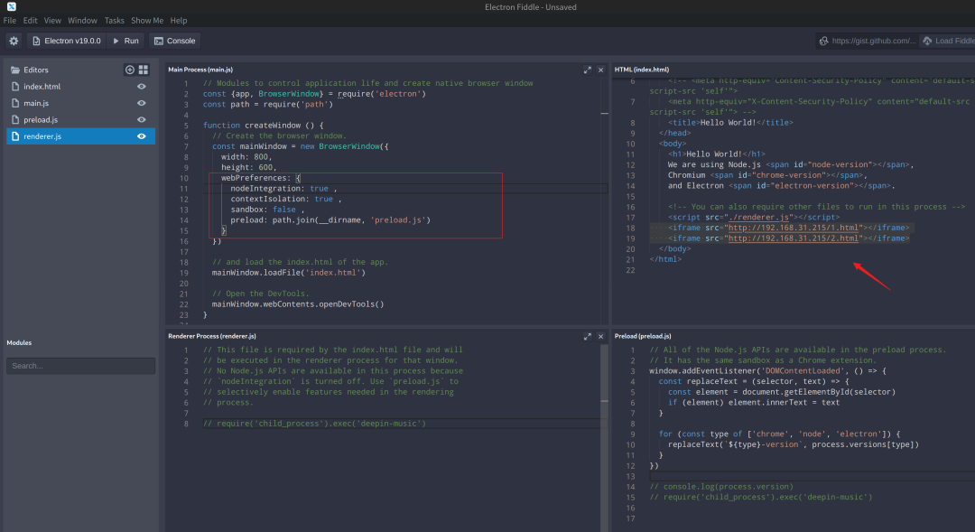The width and height of the screenshot is (975, 532).
Task: Click the Electron Fiddle app icon in title bar
Action: [11, 7]
